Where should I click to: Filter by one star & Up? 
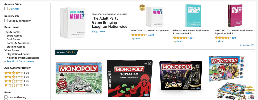[17, 85]
